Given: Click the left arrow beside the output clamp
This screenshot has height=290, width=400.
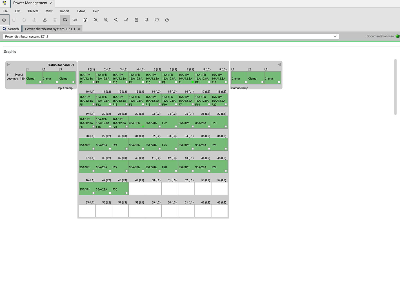Looking at the screenshot, I should (x=279, y=64).
